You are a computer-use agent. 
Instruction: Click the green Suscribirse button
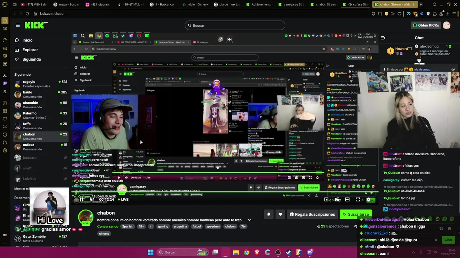pyautogui.click(x=356, y=214)
